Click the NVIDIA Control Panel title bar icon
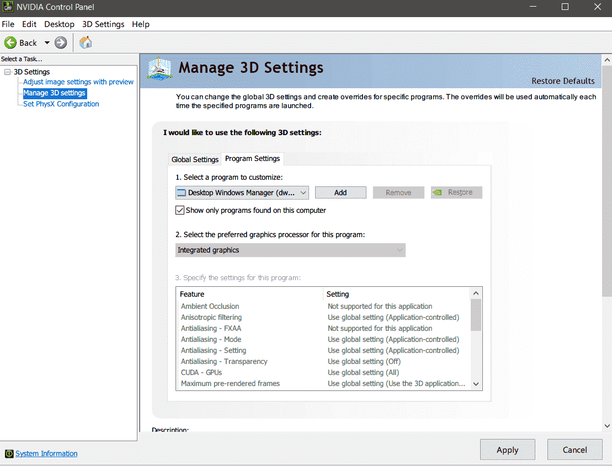 pos(7,7)
